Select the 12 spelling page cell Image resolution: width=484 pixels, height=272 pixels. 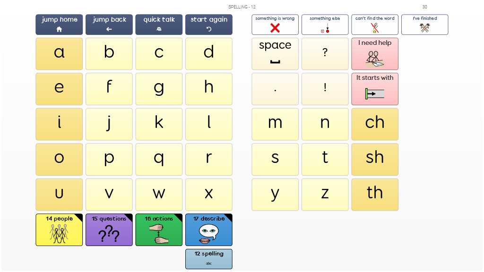click(208, 259)
